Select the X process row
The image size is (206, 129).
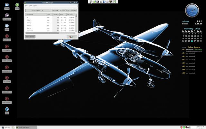click(x=50, y=17)
